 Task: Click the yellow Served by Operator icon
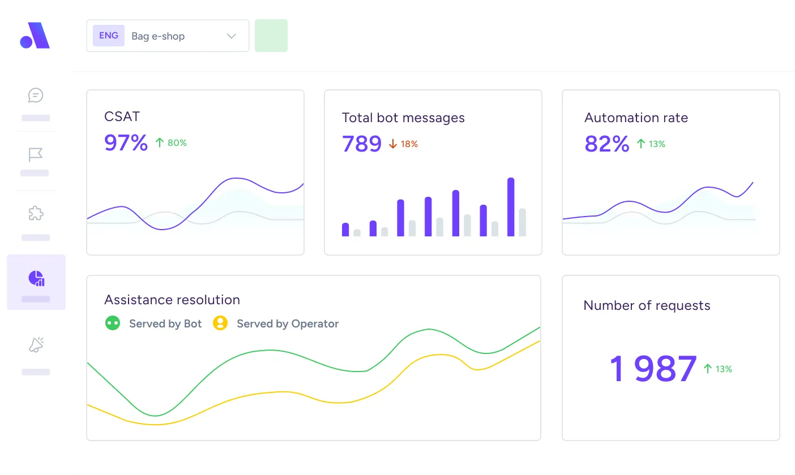pyautogui.click(x=220, y=323)
